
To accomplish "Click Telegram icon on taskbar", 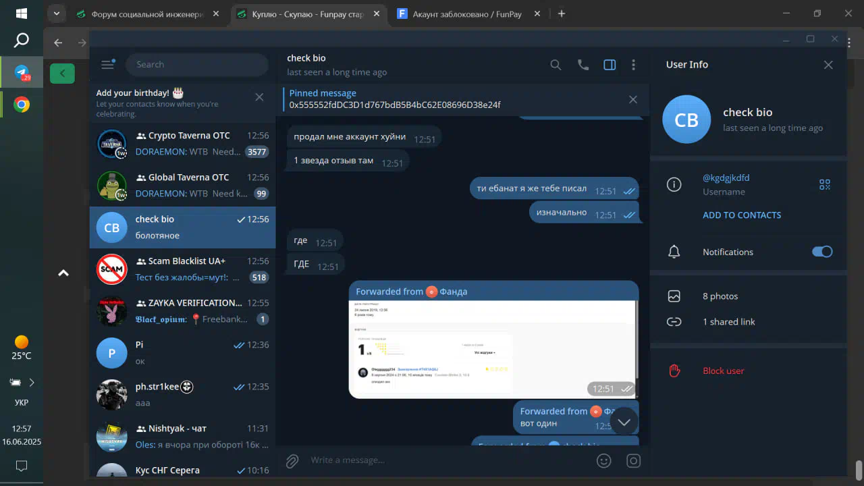I will pyautogui.click(x=22, y=72).
